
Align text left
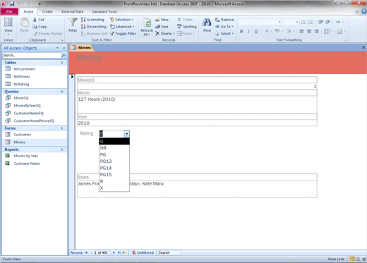click(302, 31)
